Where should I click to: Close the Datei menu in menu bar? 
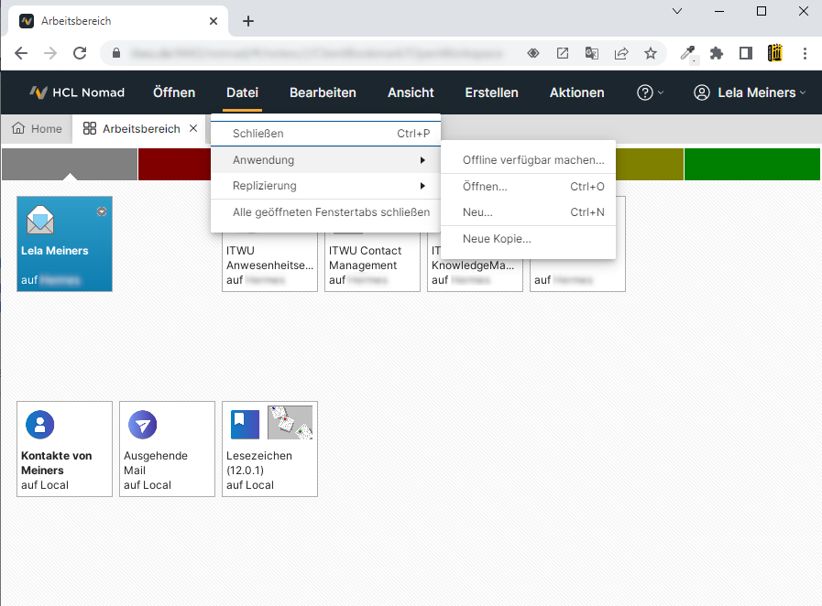(242, 92)
